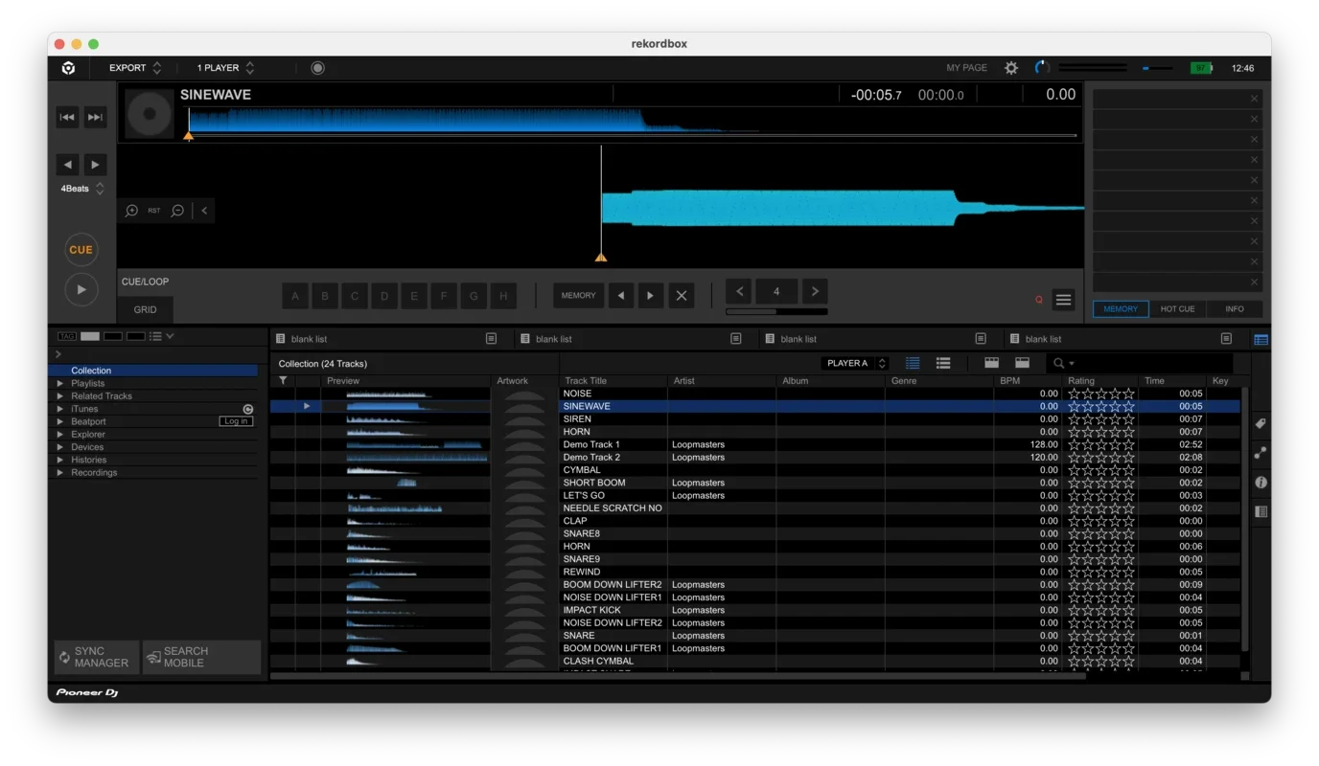Change the 4Beats jump size dropdown
The image size is (1319, 766).
click(81, 189)
